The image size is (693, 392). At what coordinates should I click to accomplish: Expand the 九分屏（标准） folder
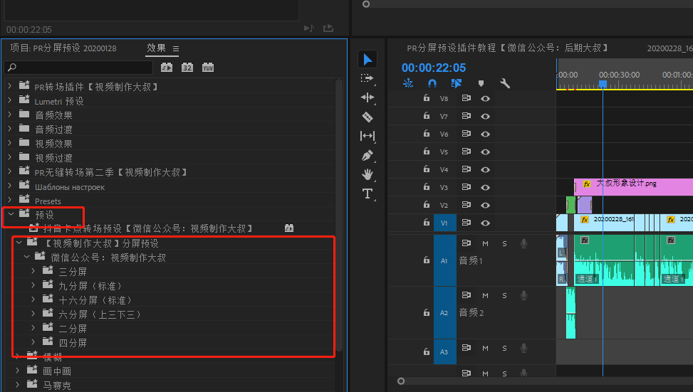click(33, 285)
